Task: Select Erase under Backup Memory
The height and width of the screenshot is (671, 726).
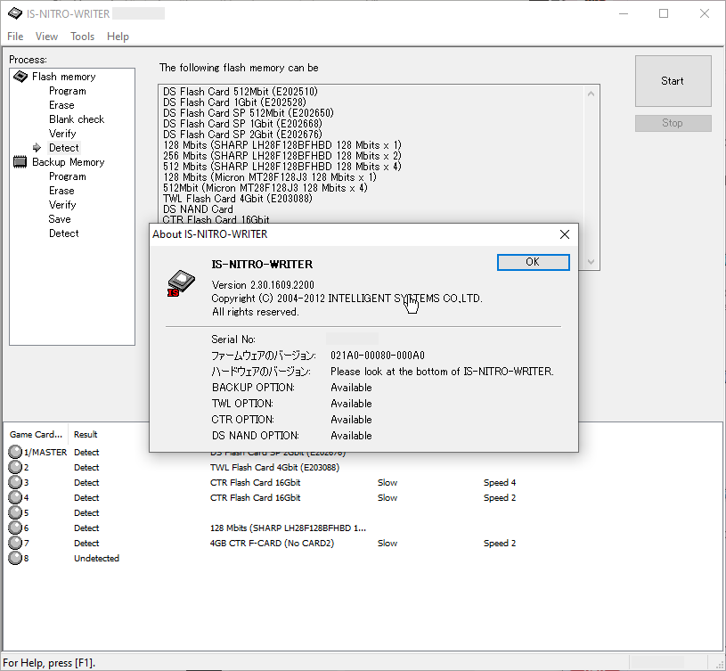Action: coord(61,191)
